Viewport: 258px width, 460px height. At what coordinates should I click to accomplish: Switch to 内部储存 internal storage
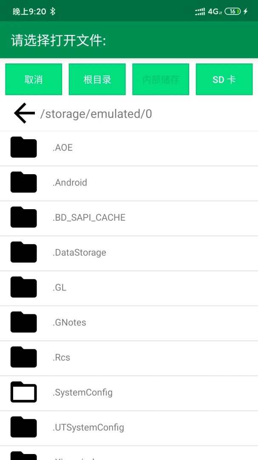point(161,80)
